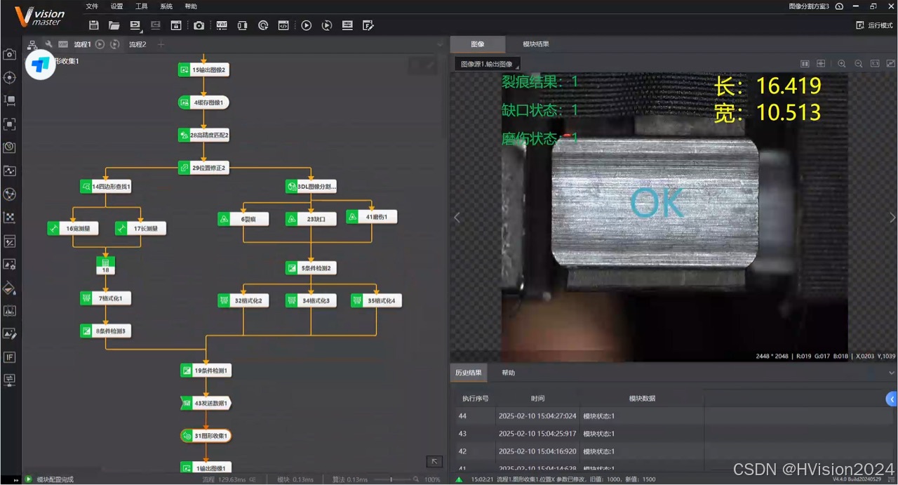Select the 31图形收集1 module node
The image size is (898, 485).
click(206, 436)
